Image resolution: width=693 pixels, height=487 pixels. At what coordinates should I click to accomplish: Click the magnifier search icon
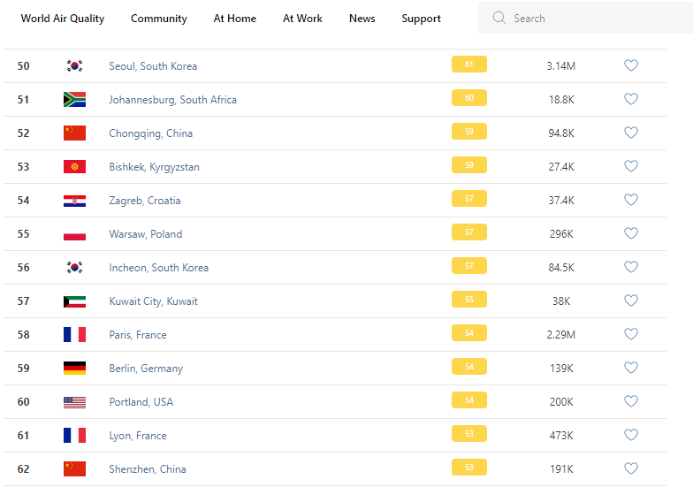tap(499, 18)
